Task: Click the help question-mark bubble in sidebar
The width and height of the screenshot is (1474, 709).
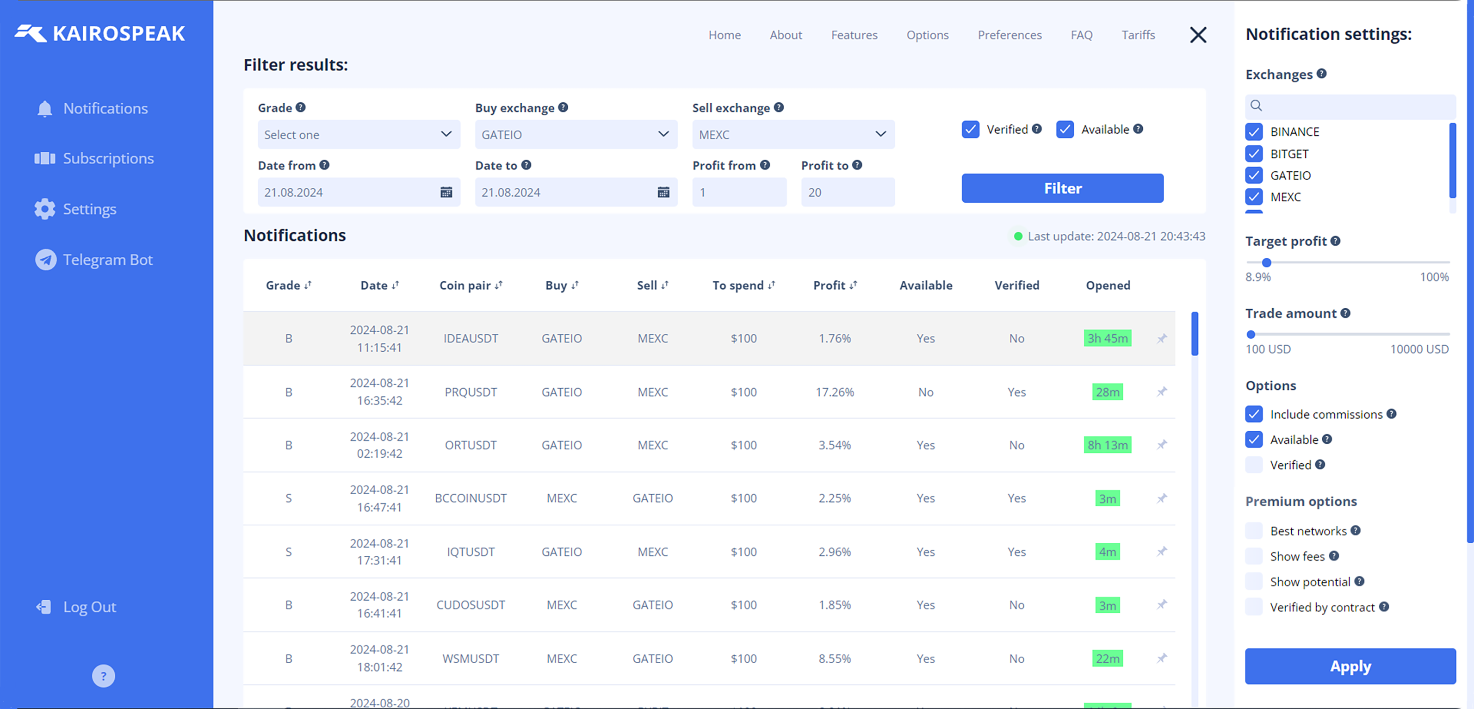Action: coord(103,677)
